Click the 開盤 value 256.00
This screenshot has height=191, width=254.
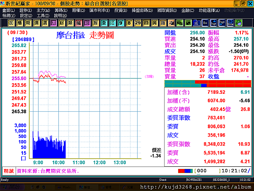coord(197,33)
